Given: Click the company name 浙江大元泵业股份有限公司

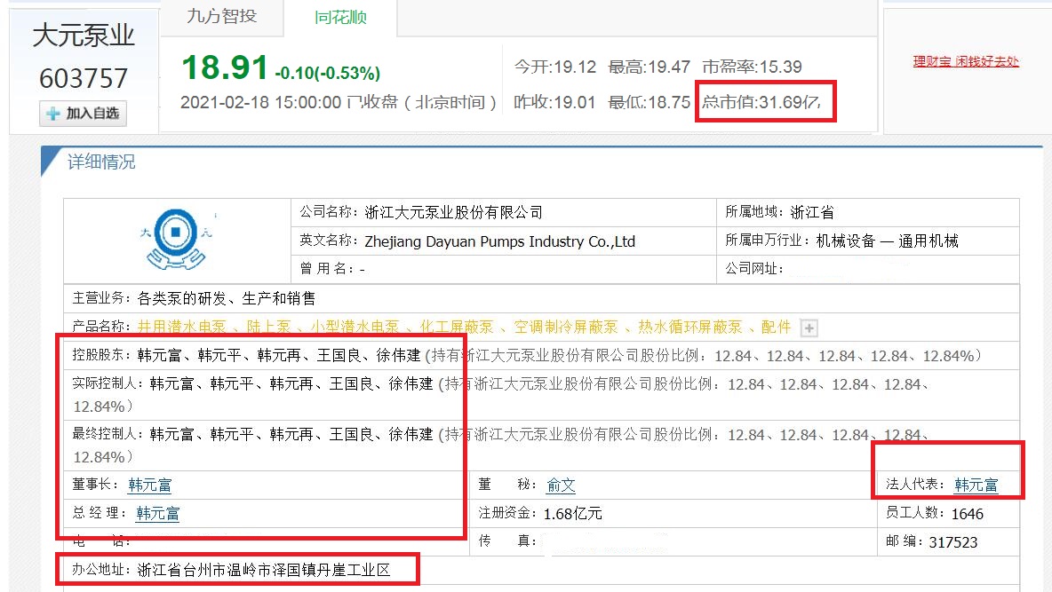Looking at the screenshot, I should coord(453,212).
